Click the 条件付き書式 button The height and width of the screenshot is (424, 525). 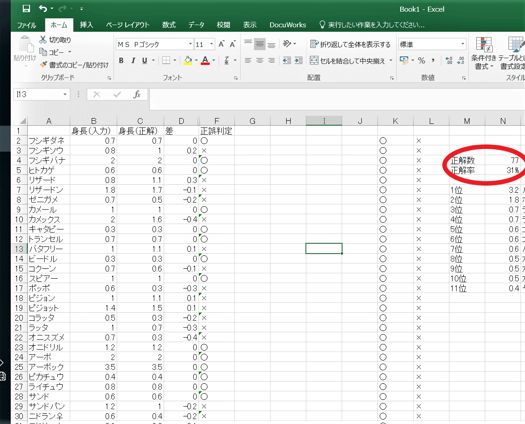click(x=483, y=53)
